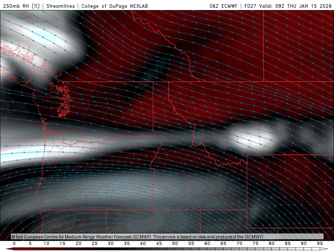Screen dimensions: 334x251
Task: Click the "80" color scale label
Action: 272,243
